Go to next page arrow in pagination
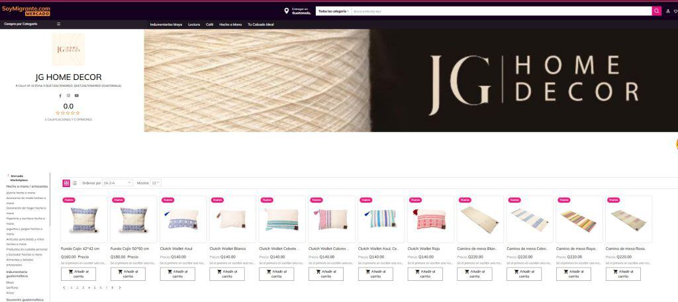Screen dimensions: 678x302 click(x=120, y=287)
